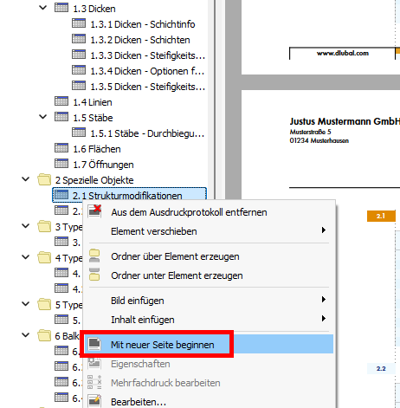Click table icon of 1.3.1 Dicken - Schichtinfo

(79, 23)
